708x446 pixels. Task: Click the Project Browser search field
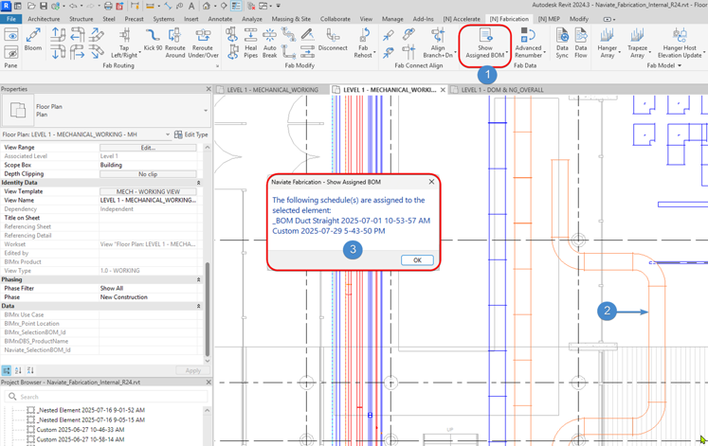pos(106,397)
